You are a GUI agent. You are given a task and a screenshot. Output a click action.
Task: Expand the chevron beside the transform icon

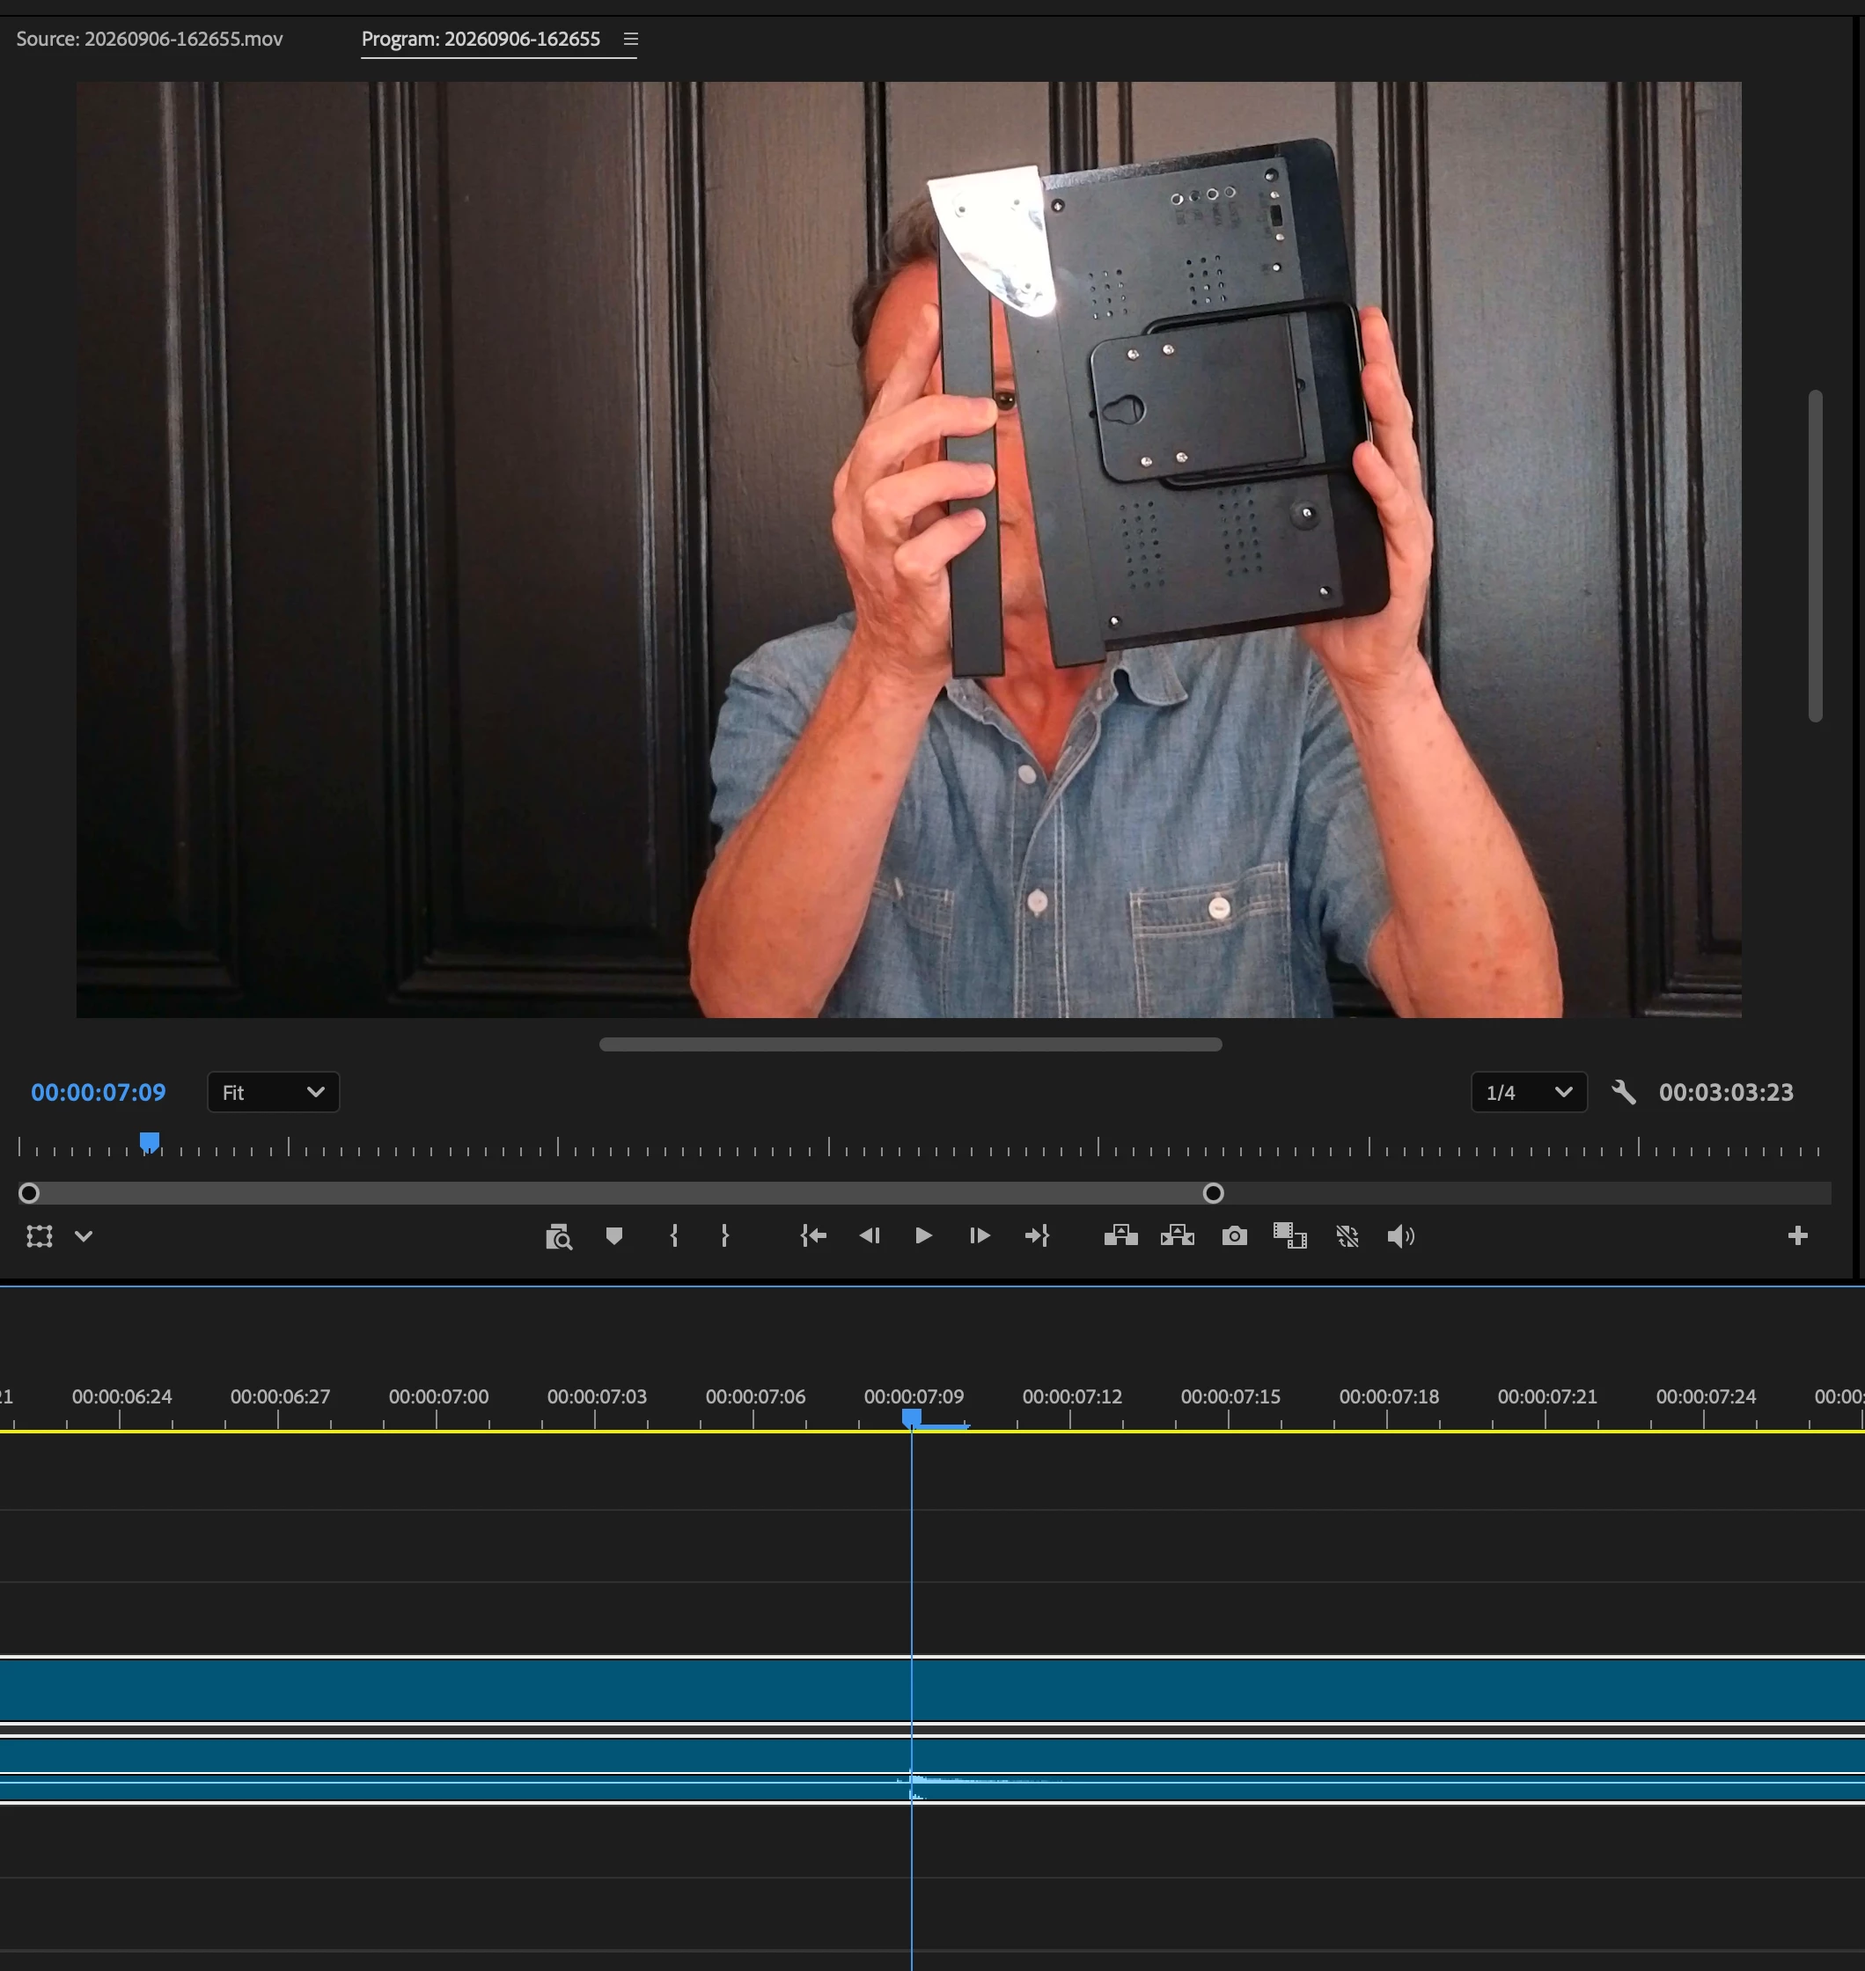tap(84, 1236)
